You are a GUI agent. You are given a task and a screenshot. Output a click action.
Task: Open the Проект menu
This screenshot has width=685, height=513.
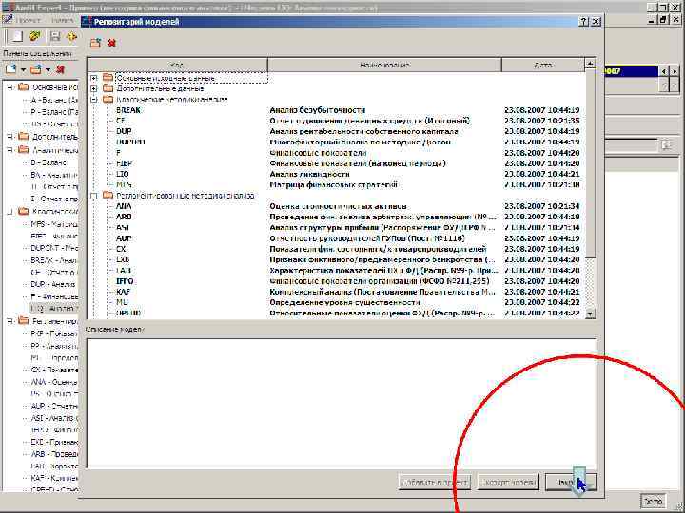click(x=28, y=20)
